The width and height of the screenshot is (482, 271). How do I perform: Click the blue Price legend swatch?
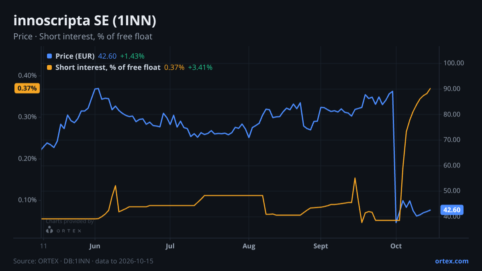[49, 56]
